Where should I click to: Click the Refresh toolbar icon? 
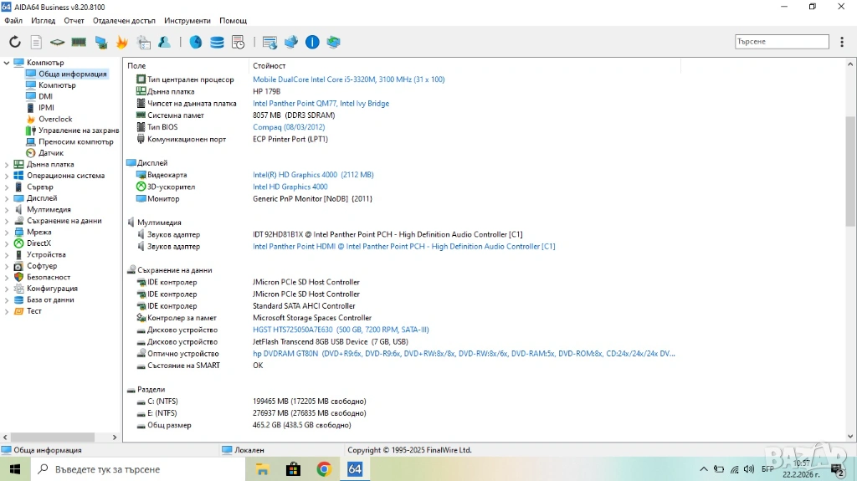tap(15, 42)
